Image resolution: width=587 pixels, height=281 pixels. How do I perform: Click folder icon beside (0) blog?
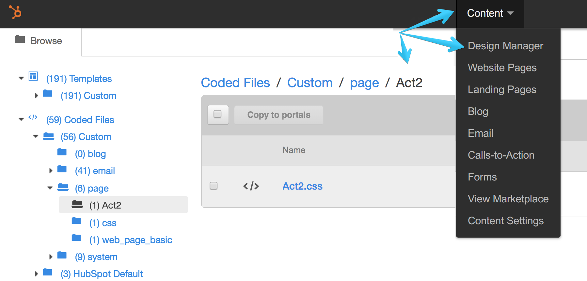click(62, 152)
